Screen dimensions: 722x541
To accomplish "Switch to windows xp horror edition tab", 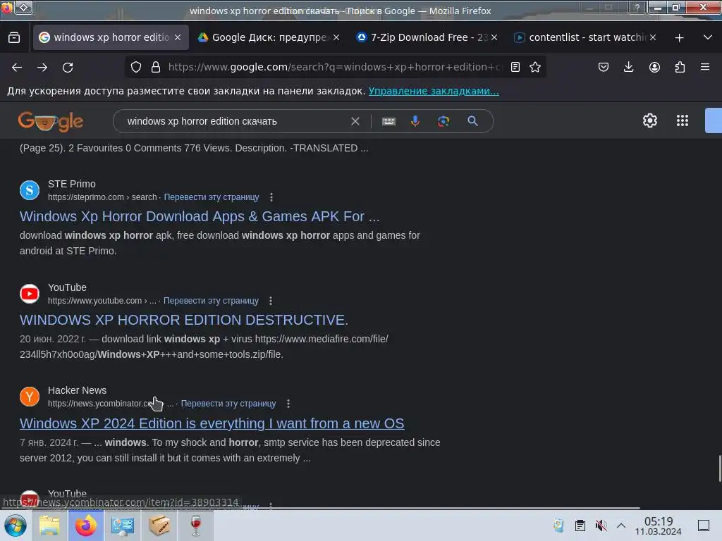I will 111,37.
